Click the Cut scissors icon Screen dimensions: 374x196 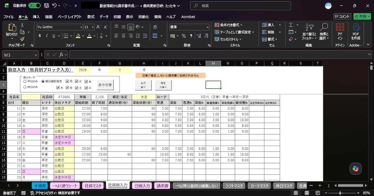[x=22, y=25]
